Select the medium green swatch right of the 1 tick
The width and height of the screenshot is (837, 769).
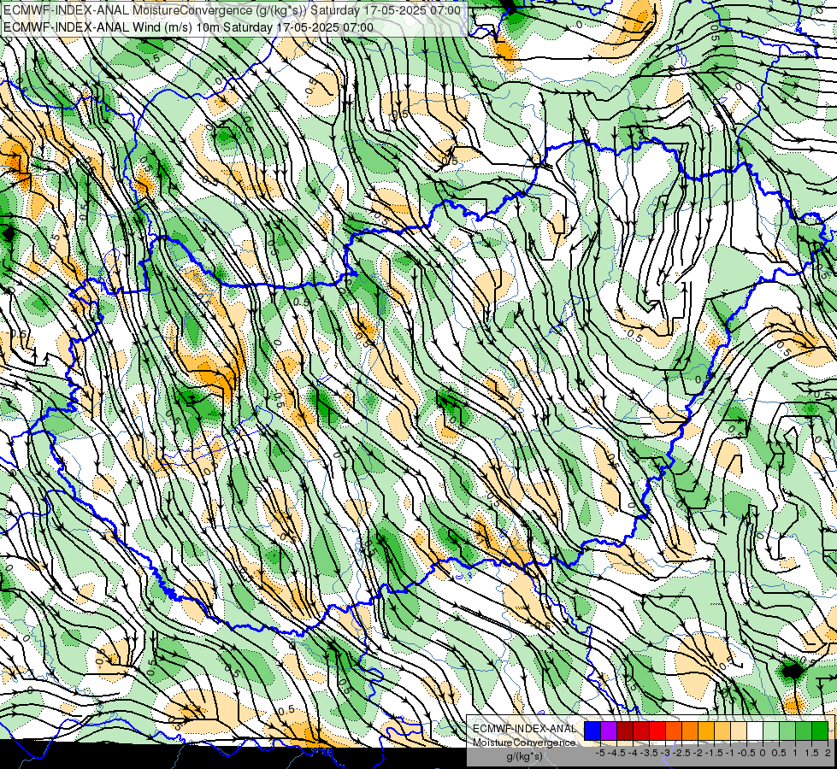[x=804, y=731]
